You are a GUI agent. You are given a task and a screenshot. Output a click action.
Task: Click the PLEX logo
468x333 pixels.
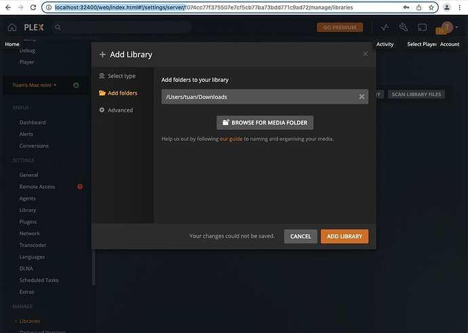(x=34, y=27)
